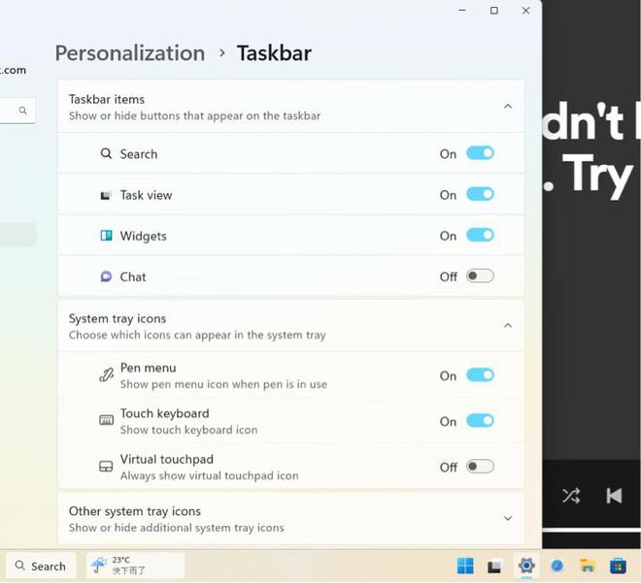This screenshot has width=641, height=583.
Task: Switch off the Widgets toggle
Action: coord(480,235)
